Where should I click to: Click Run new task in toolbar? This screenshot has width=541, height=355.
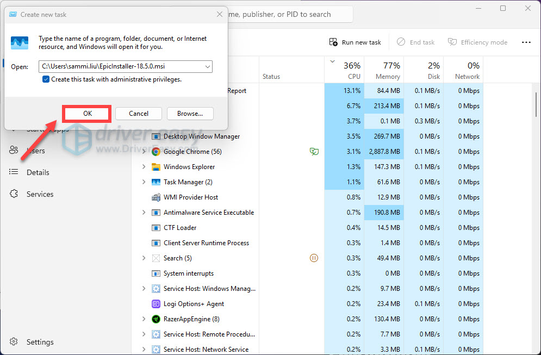(x=355, y=42)
